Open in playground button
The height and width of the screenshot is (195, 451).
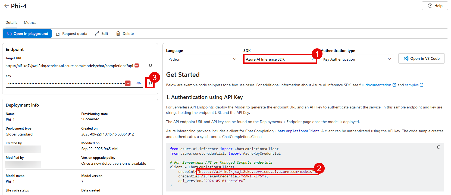coord(27,34)
